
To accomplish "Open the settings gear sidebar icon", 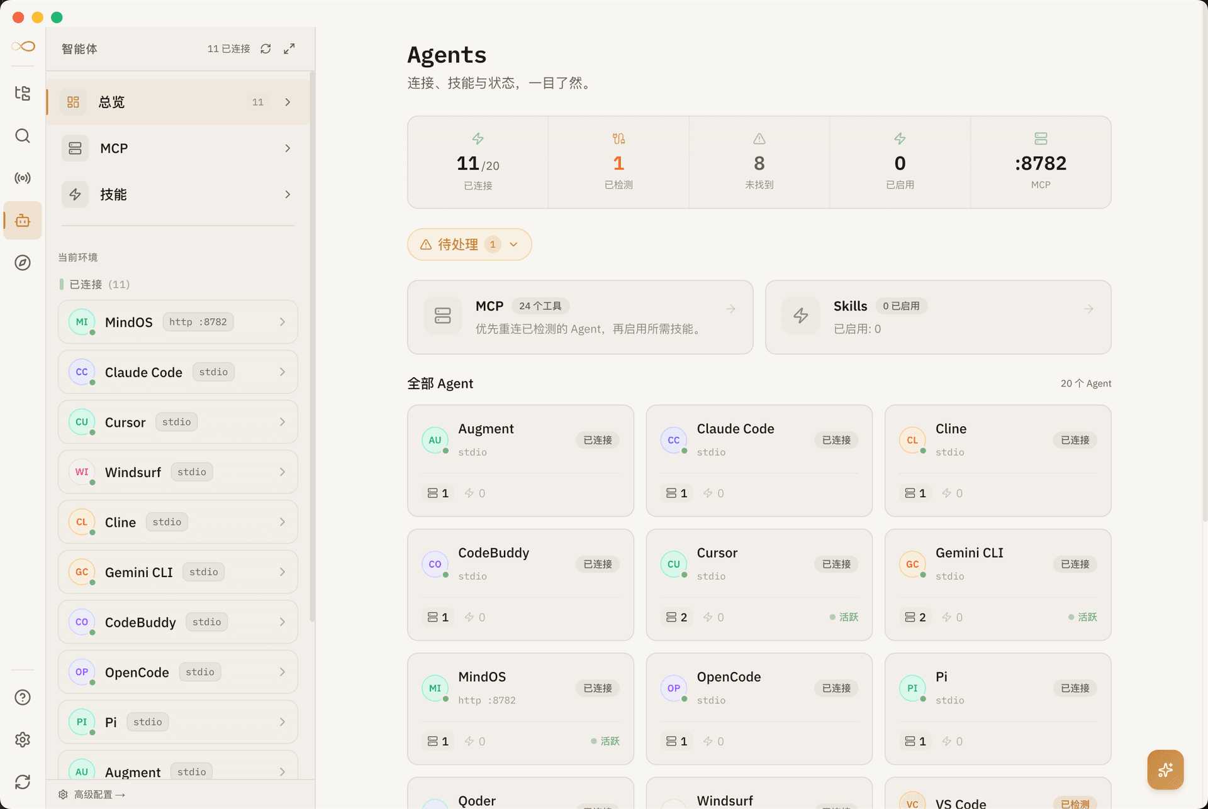I will [x=23, y=739].
